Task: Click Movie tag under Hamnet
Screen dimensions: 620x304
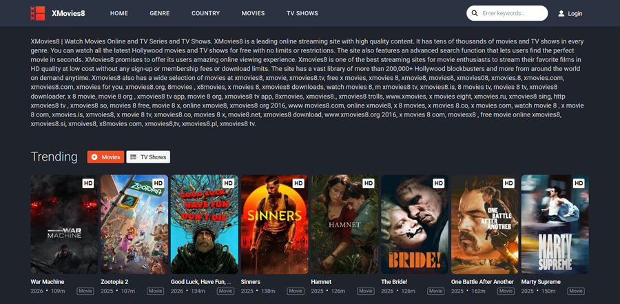Action: coord(366,292)
